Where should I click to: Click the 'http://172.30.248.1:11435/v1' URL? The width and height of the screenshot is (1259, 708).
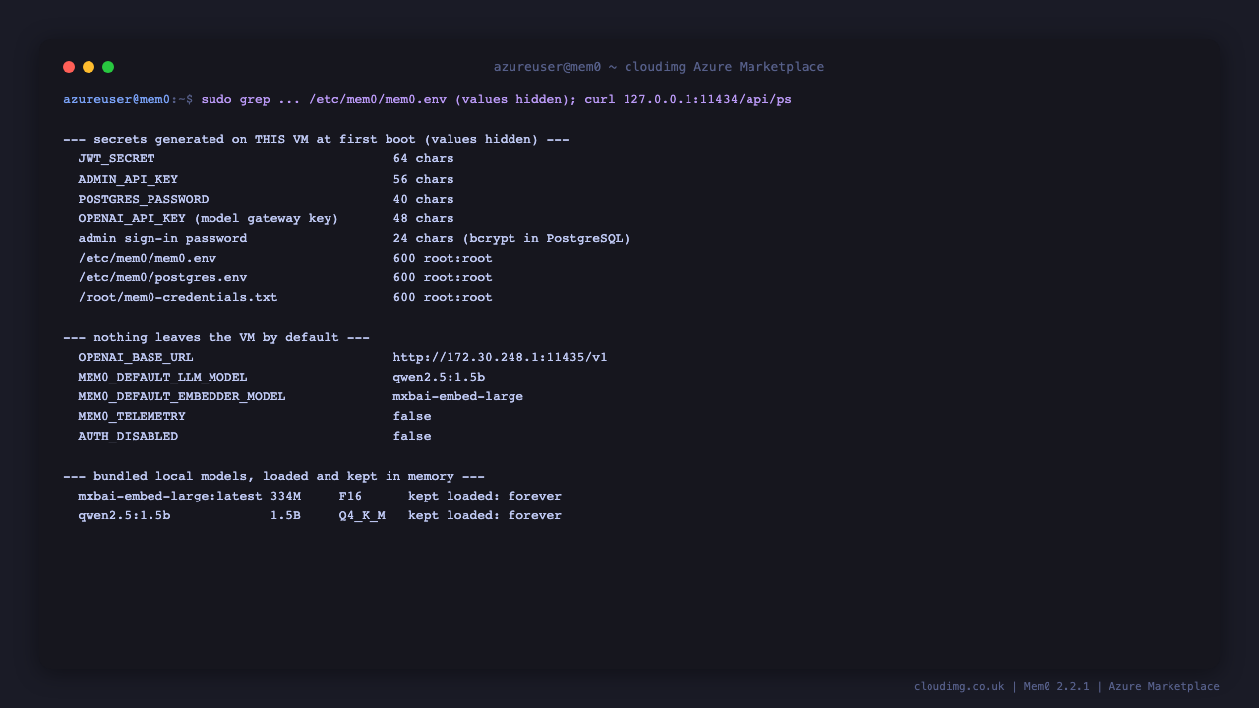click(501, 357)
